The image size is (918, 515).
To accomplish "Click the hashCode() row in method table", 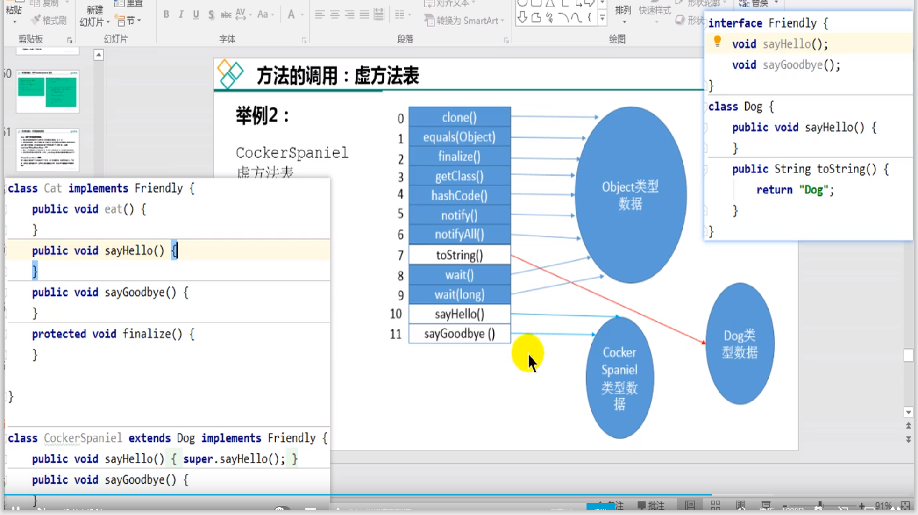I will pos(460,196).
